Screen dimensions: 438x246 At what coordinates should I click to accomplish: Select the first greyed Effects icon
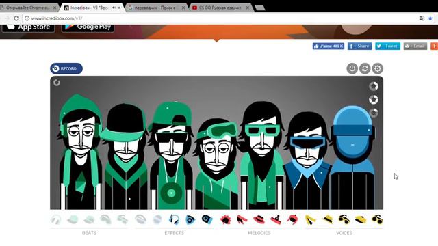[x=140, y=220]
